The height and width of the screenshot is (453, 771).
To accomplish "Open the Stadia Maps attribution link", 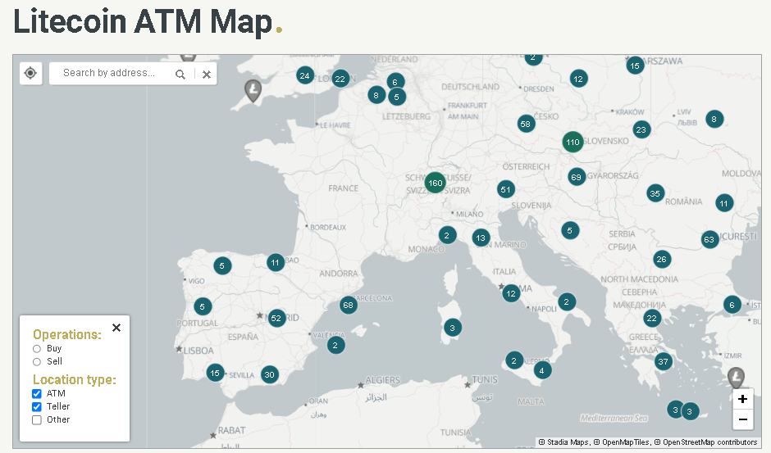I will pyautogui.click(x=568, y=442).
